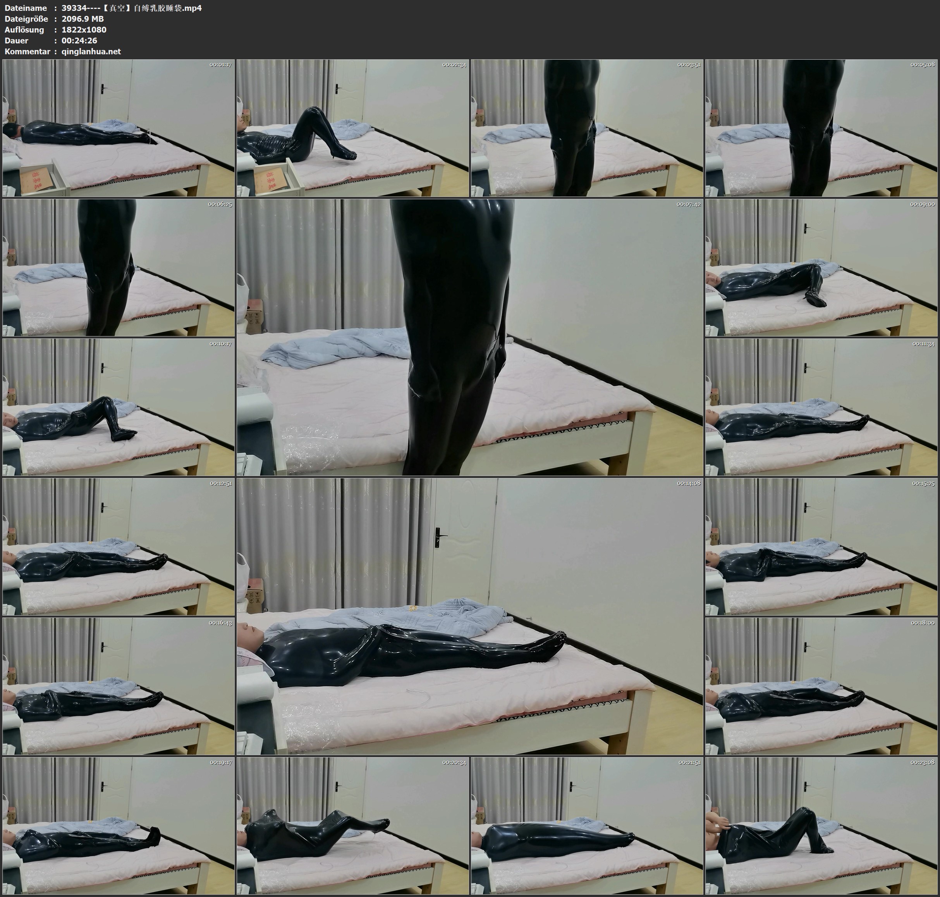This screenshot has width=940, height=897.
Task: Open the thumbnail at 00:11:34
Action: (x=821, y=407)
